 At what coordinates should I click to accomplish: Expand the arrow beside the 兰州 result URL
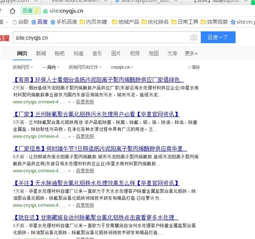coord(70,137)
